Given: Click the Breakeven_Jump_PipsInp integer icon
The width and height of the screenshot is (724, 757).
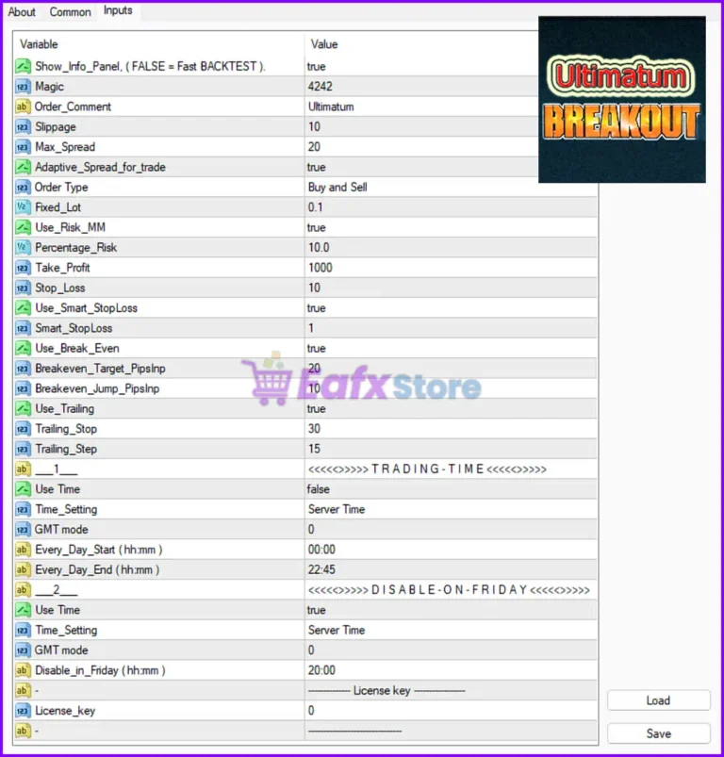Looking at the screenshot, I should [x=23, y=388].
